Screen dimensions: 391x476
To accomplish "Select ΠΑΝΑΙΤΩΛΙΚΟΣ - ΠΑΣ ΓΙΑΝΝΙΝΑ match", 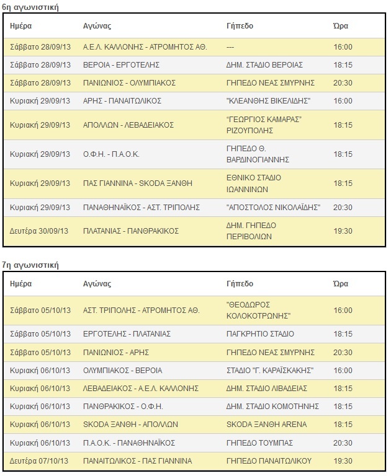I will coord(137,461).
